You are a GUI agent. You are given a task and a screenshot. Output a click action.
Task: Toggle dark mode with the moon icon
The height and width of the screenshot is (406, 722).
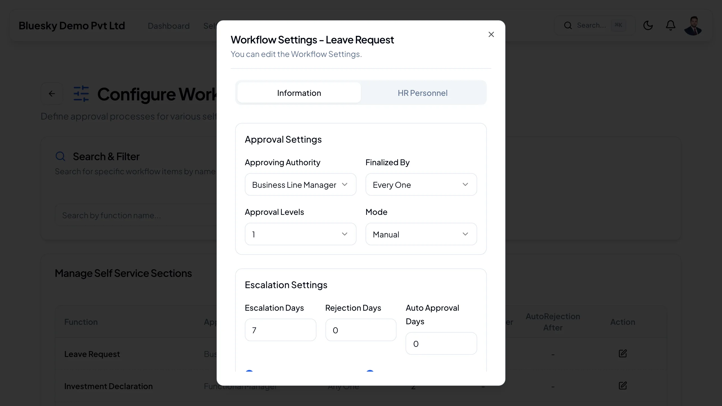[x=648, y=25]
